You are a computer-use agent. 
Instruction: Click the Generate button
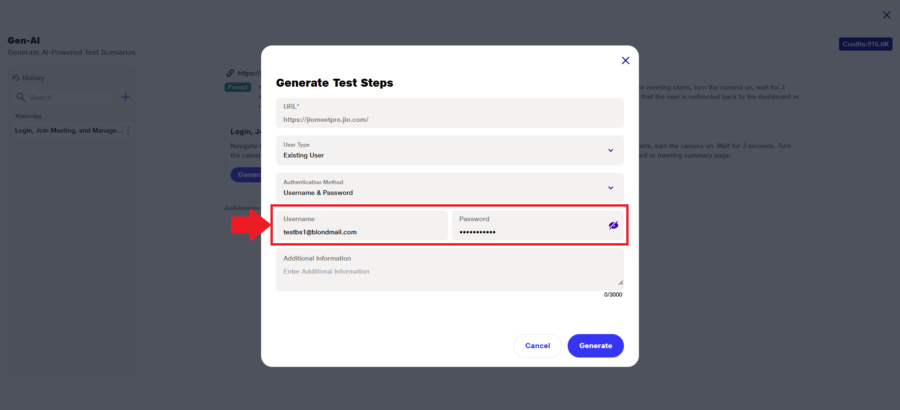click(x=595, y=346)
